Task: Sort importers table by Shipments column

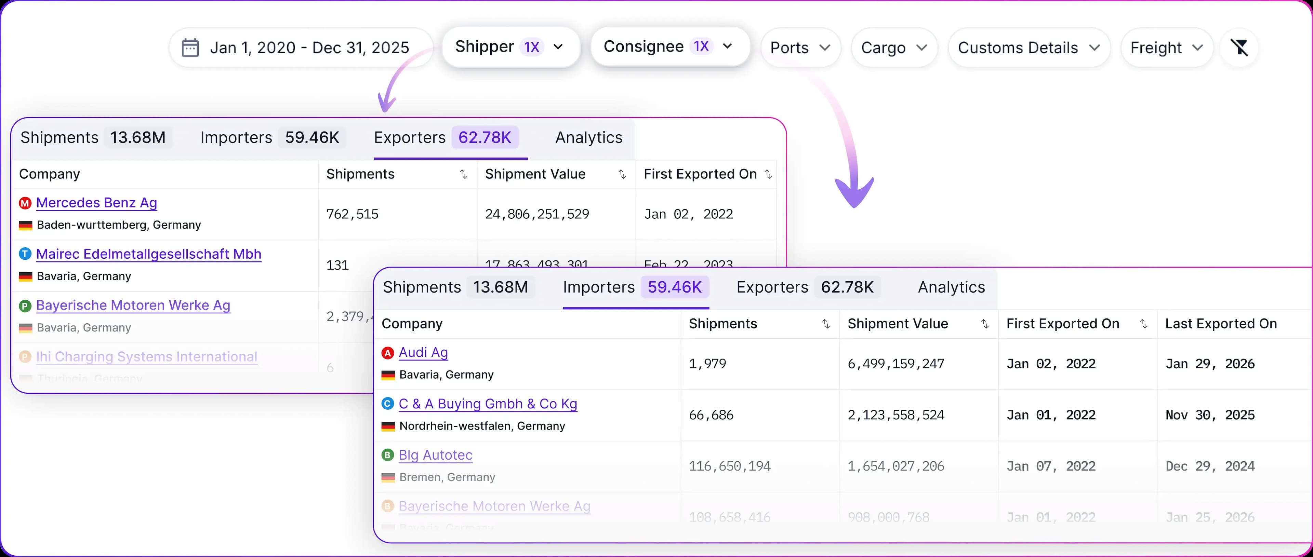Action: (826, 324)
